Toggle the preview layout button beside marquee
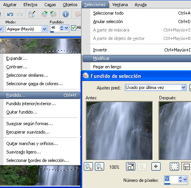The image size is (191, 188). pyautogui.click(x=186, y=167)
